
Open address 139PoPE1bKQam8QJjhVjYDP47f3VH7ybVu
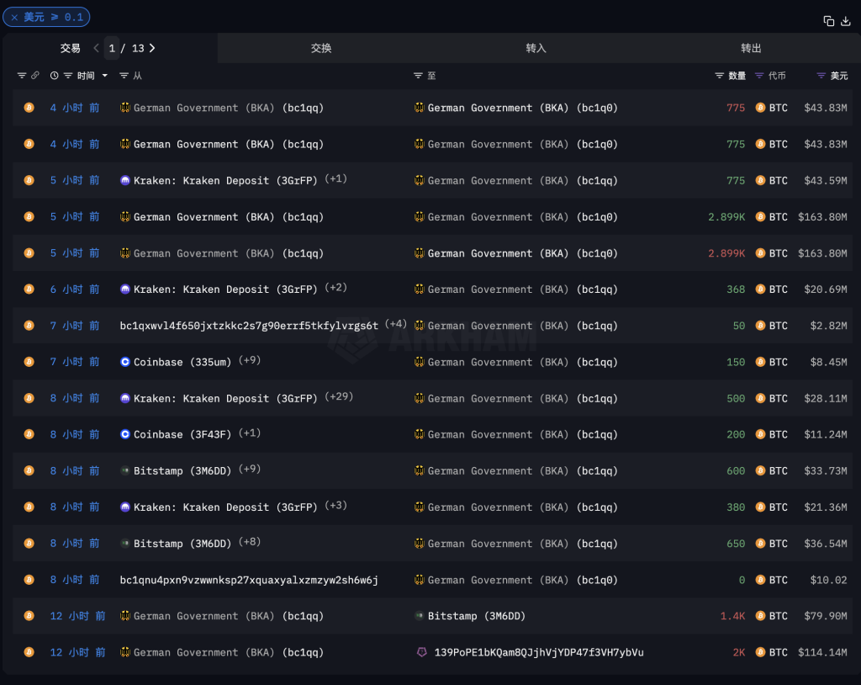coord(538,652)
